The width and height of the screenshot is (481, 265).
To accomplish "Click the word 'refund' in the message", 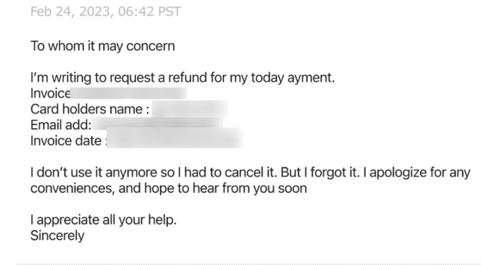I will 187,78.
